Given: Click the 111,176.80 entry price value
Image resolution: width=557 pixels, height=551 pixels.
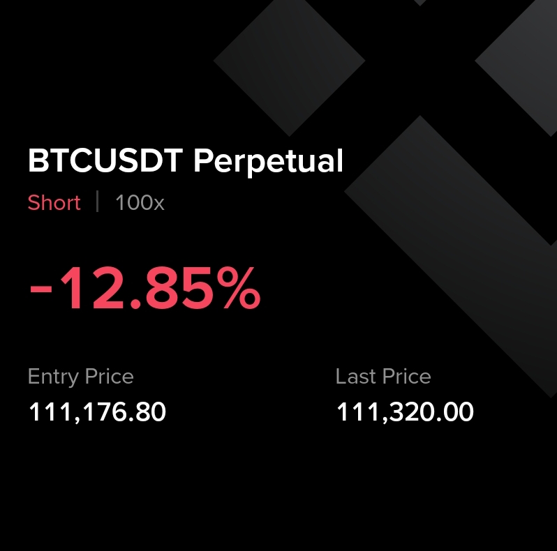Looking at the screenshot, I should tap(97, 412).
